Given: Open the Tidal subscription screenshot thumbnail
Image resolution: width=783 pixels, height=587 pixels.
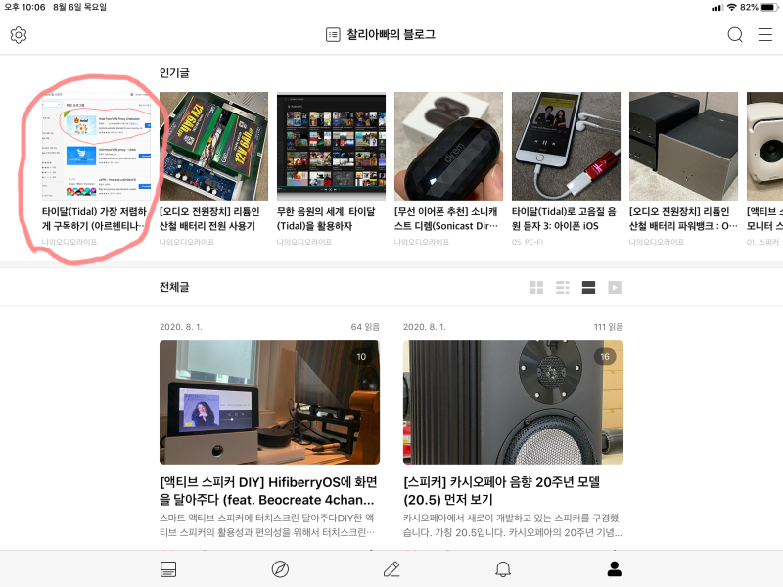Looking at the screenshot, I should click(96, 146).
